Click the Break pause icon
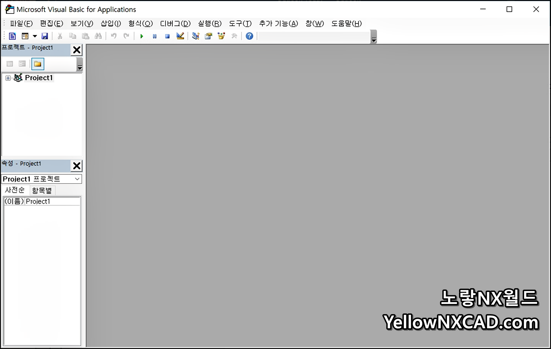 (155, 36)
